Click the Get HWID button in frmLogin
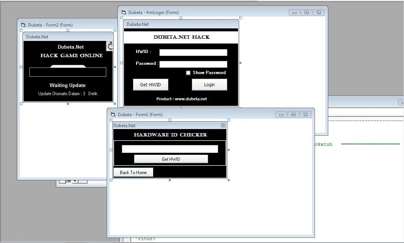The image size is (404, 243). click(x=150, y=85)
